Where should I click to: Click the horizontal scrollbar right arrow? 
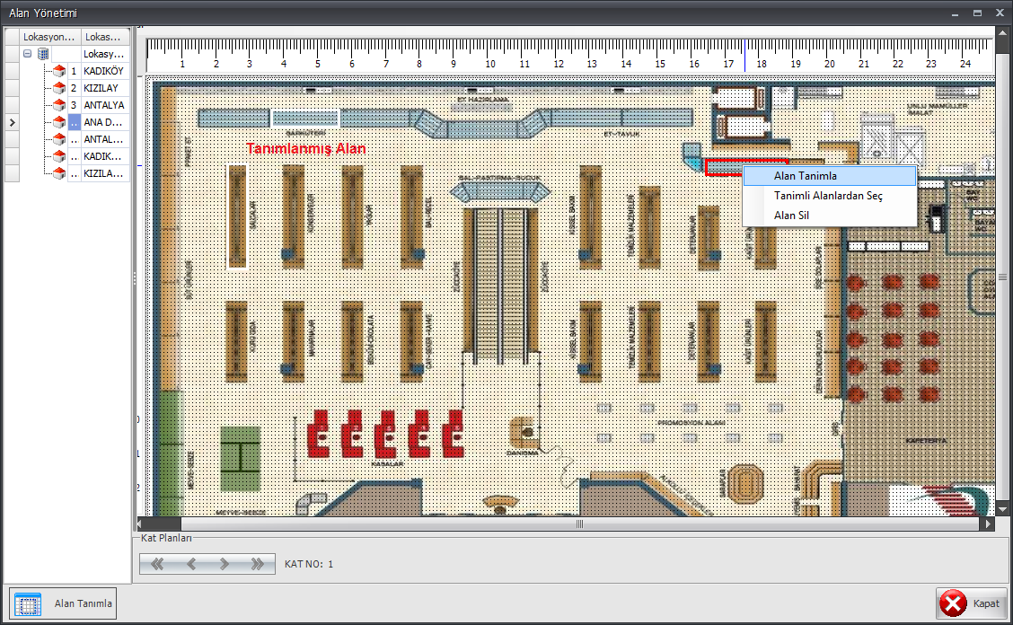(989, 524)
